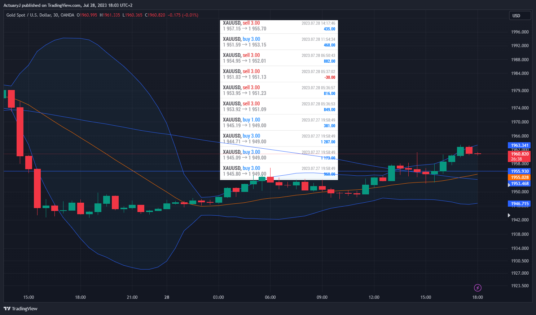Click the 1955.930 blue price label
536x315 pixels.
[x=519, y=171]
